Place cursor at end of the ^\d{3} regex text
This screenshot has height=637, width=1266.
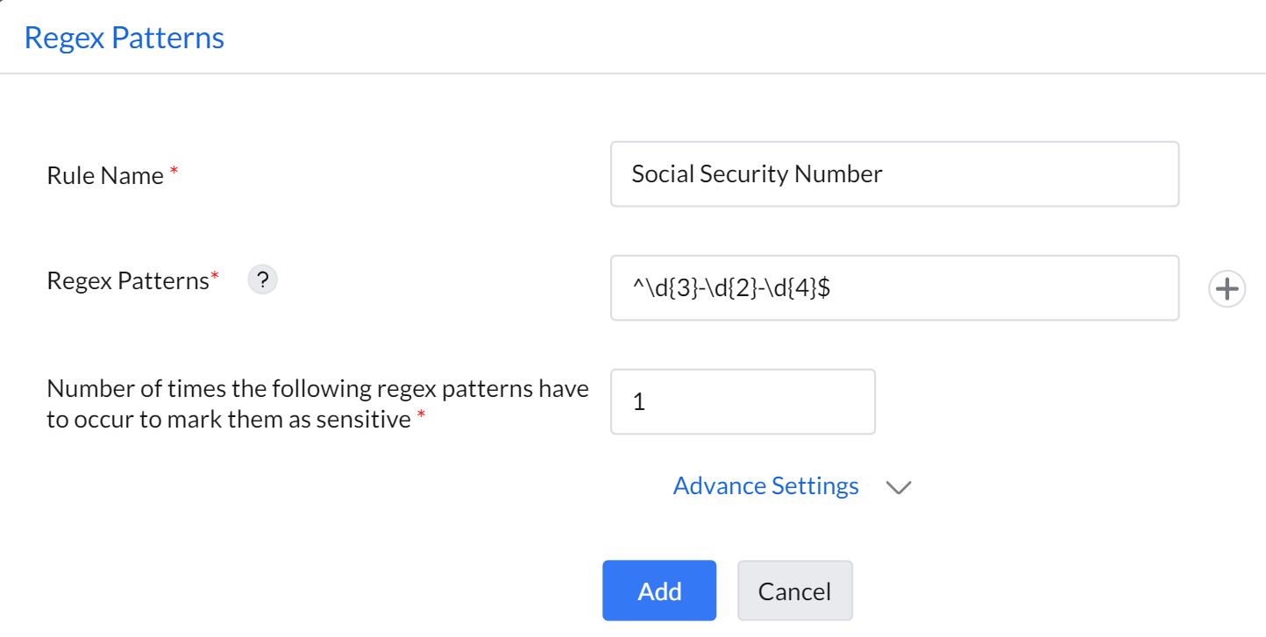pyautogui.click(x=833, y=288)
